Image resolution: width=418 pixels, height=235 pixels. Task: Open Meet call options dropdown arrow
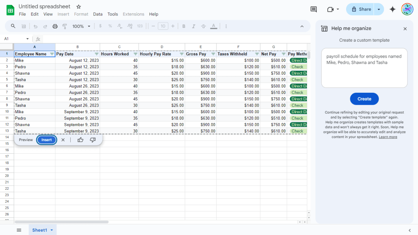[338, 9]
